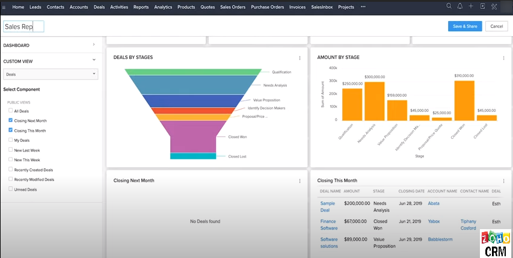513x258 pixels.
Task: Enable the Unread Deals checkbox
Action: tap(11, 189)
